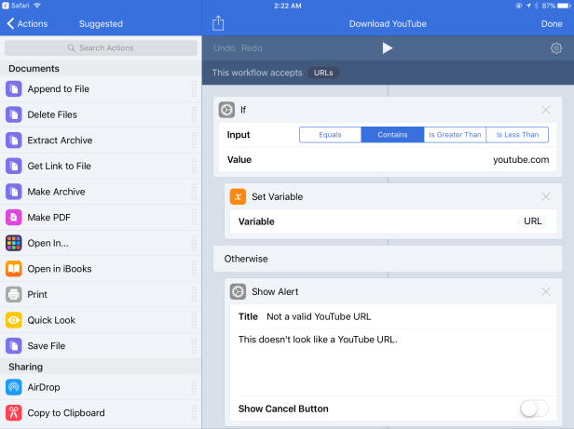
Task: Choose the Open in iBooks icon
Action: pos(14,269)
